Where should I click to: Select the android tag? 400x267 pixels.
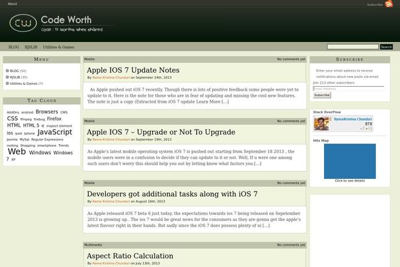27,112
